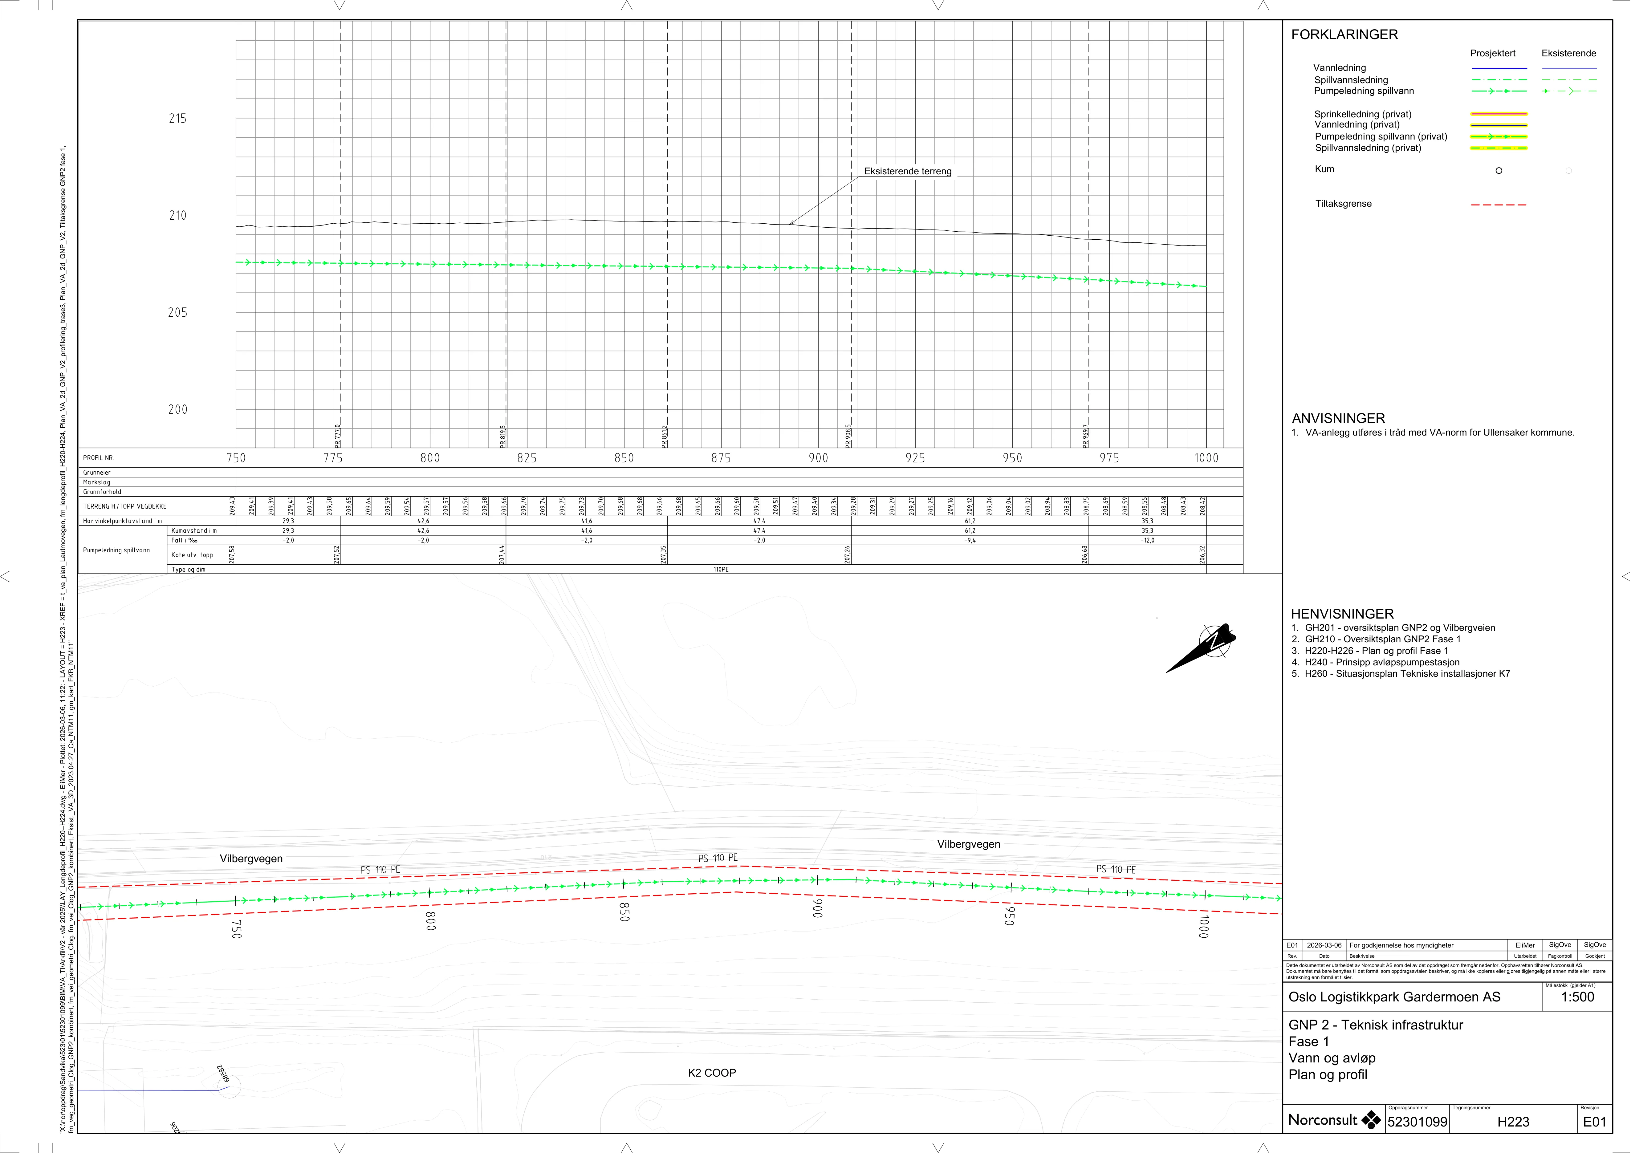Click reference 'GH210 - Oversiktsplan GNP2 Fase 1'
The width and height of the screenshot is (1631, 1153).
click(x=1382, y=639)
